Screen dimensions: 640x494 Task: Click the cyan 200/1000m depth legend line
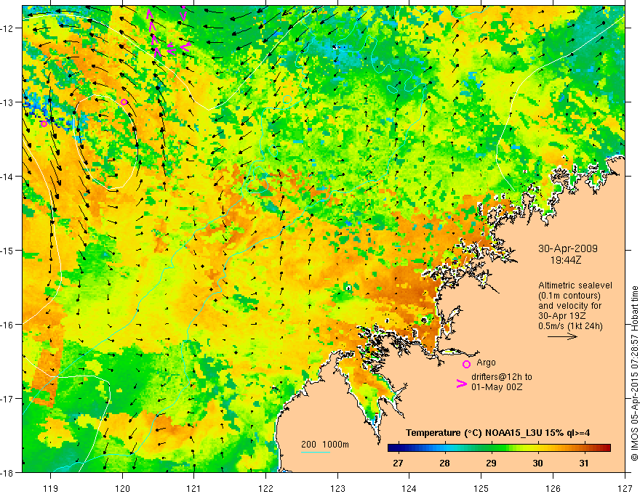[316, 452]
